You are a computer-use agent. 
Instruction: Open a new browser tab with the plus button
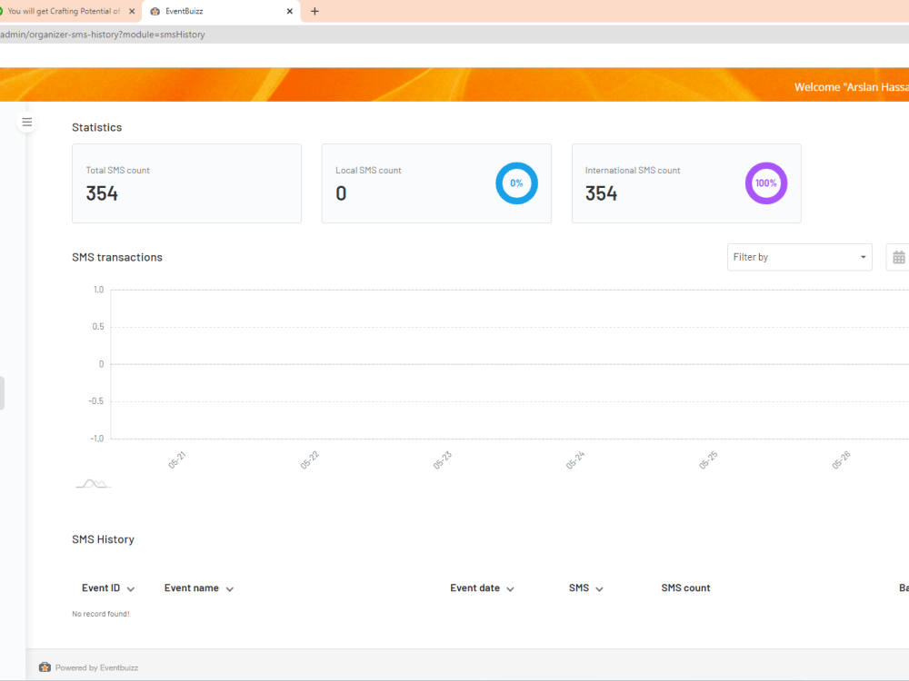click(x=315, y=11)
